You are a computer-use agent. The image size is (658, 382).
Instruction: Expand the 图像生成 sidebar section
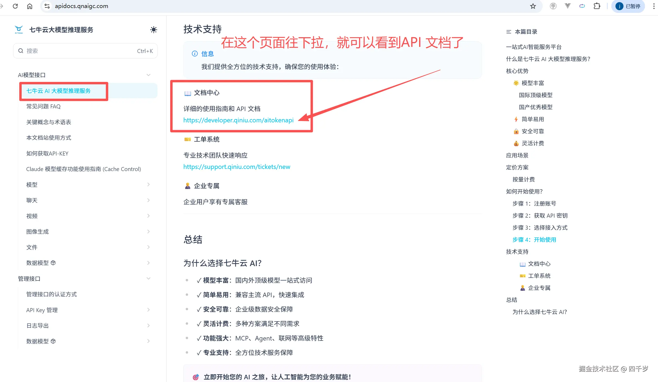tap(149, 231)
